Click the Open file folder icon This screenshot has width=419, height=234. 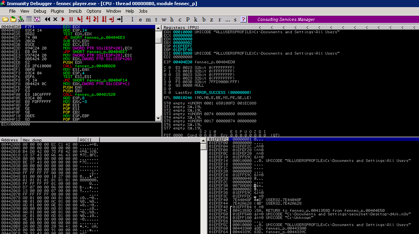[x=5, y=19]
